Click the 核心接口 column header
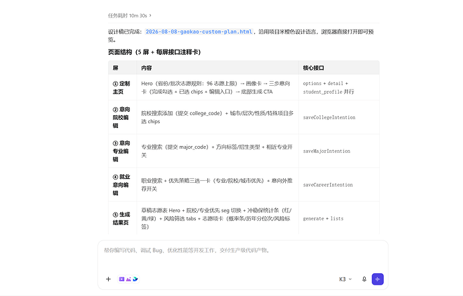The image size is (463, 296). click(x=313, y=68)
